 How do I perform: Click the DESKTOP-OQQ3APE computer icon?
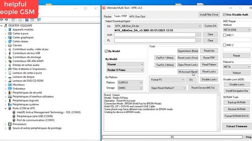pyautogui.click(x=6, y=25)
